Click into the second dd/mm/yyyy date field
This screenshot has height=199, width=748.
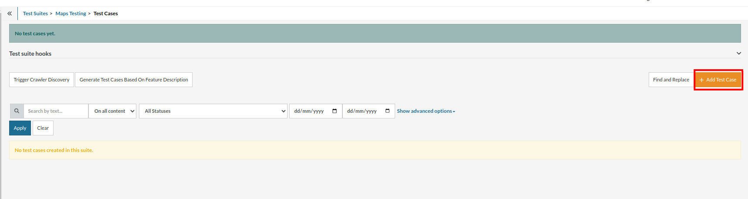(x=362, y=111)
